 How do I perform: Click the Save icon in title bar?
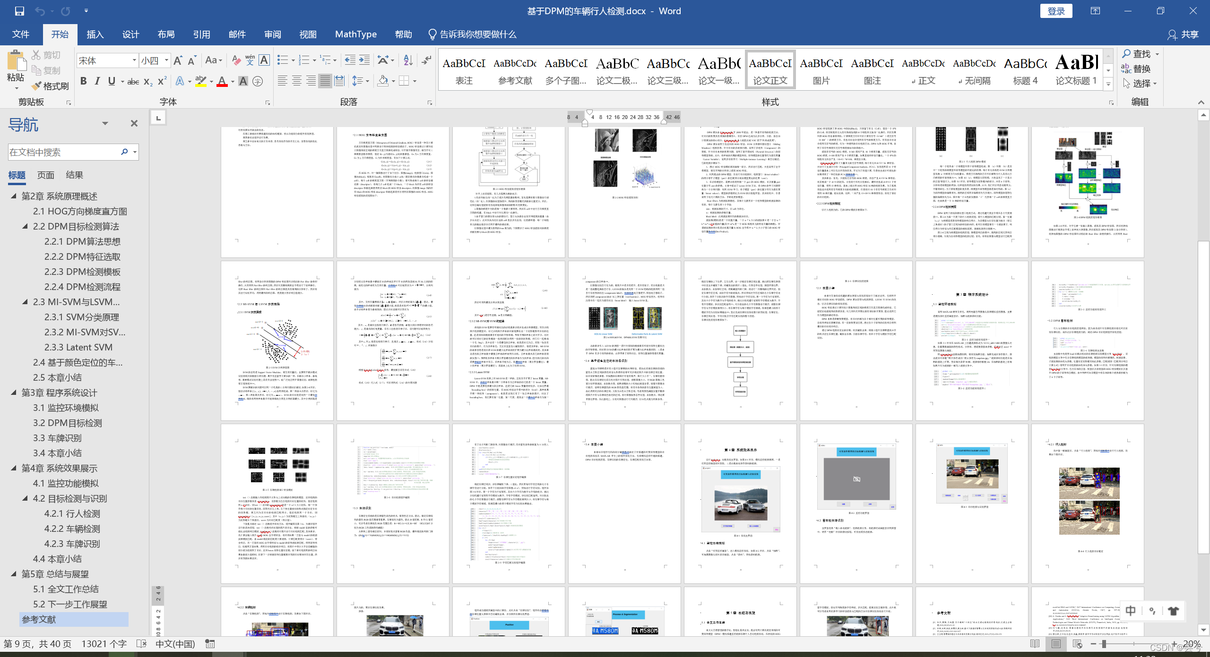coord(19,11)
